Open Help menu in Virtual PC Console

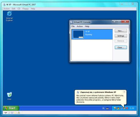coord(87,26)
